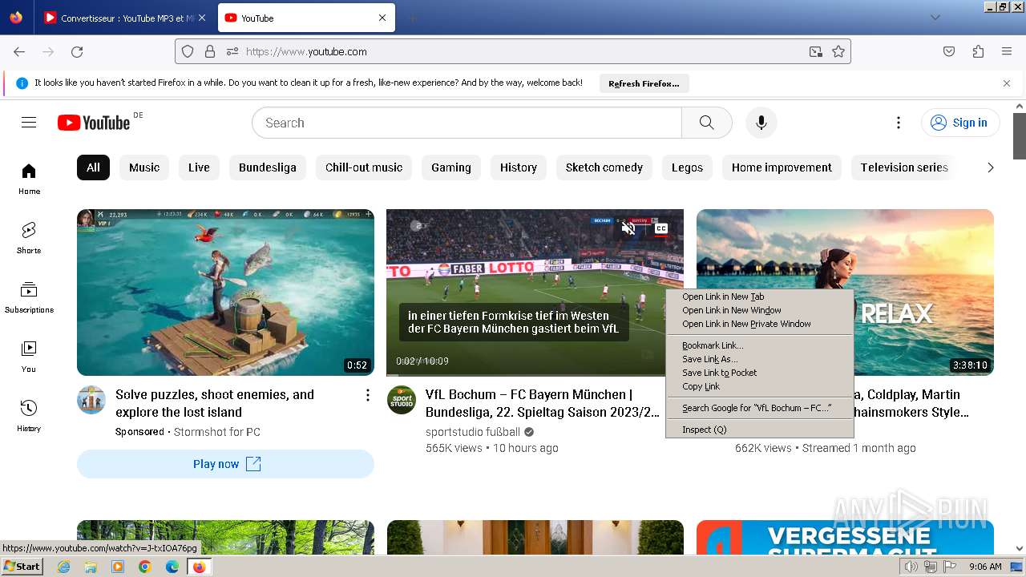Open Shorts from sidebar
This screenshot has width=1026, height=577.
pos(29,238)
